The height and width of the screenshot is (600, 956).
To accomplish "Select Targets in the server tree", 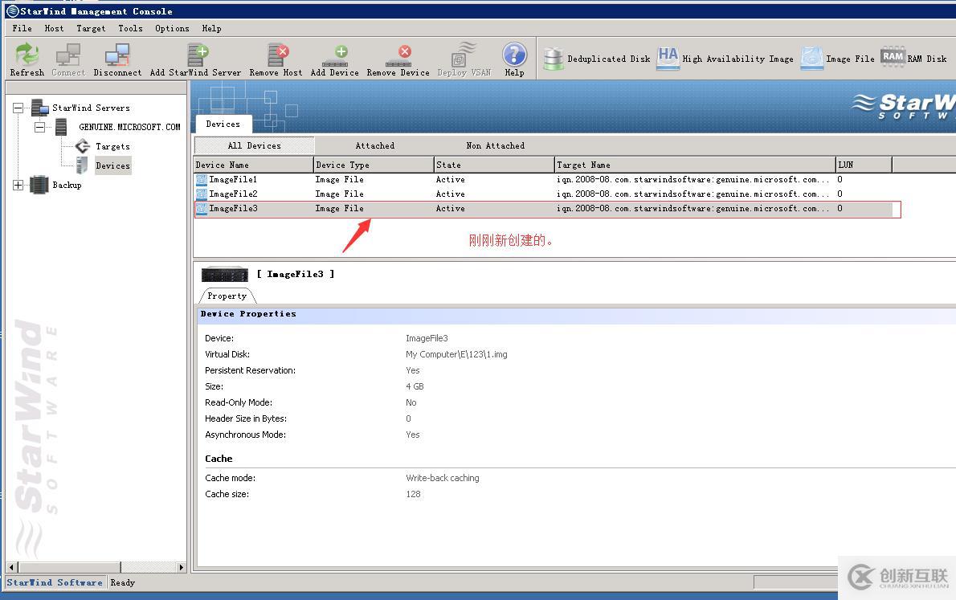I will (x=112, y=146).
